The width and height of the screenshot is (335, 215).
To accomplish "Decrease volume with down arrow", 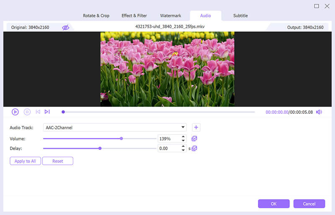I will point(183,141).
